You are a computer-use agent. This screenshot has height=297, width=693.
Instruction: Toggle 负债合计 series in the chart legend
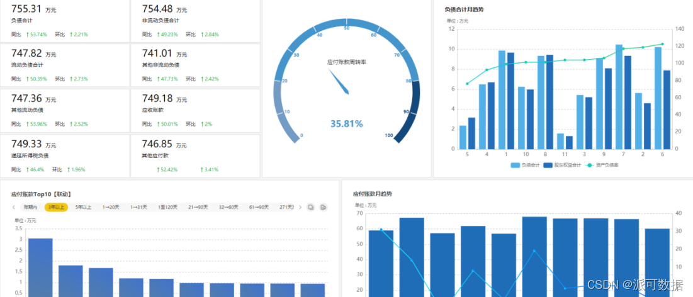[525, 165]
